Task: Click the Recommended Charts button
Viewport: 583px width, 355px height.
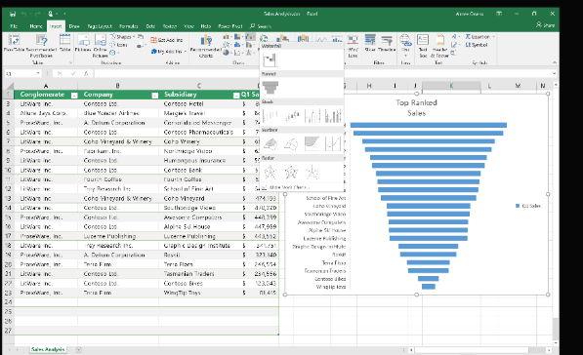Action: [x=206, y=46]
